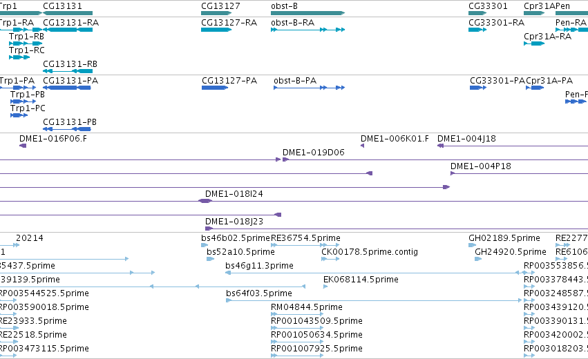This screenshot has height=359, width=588.
Task: Select the Trp1-RB transcript label
Action: (27, 37)
